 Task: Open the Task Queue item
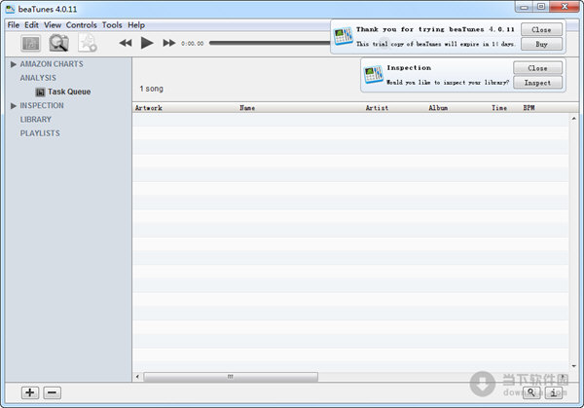(x=69, y=92)
